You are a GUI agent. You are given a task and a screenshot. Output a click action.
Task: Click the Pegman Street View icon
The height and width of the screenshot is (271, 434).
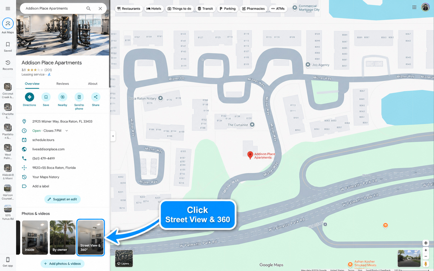click(x=426, y=264)
